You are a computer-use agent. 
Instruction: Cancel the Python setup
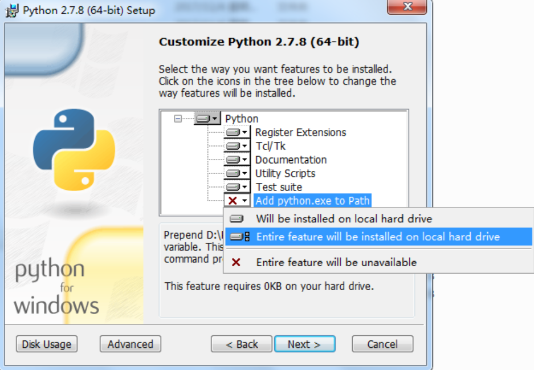382,344
